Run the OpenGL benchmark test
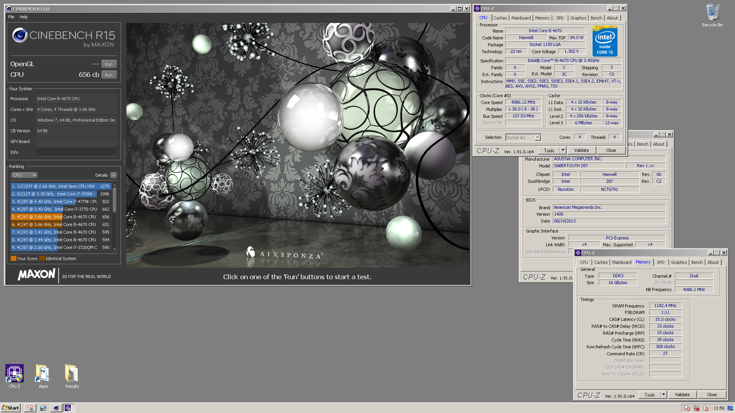Screen dimensions: 735x413 point(109,64)
